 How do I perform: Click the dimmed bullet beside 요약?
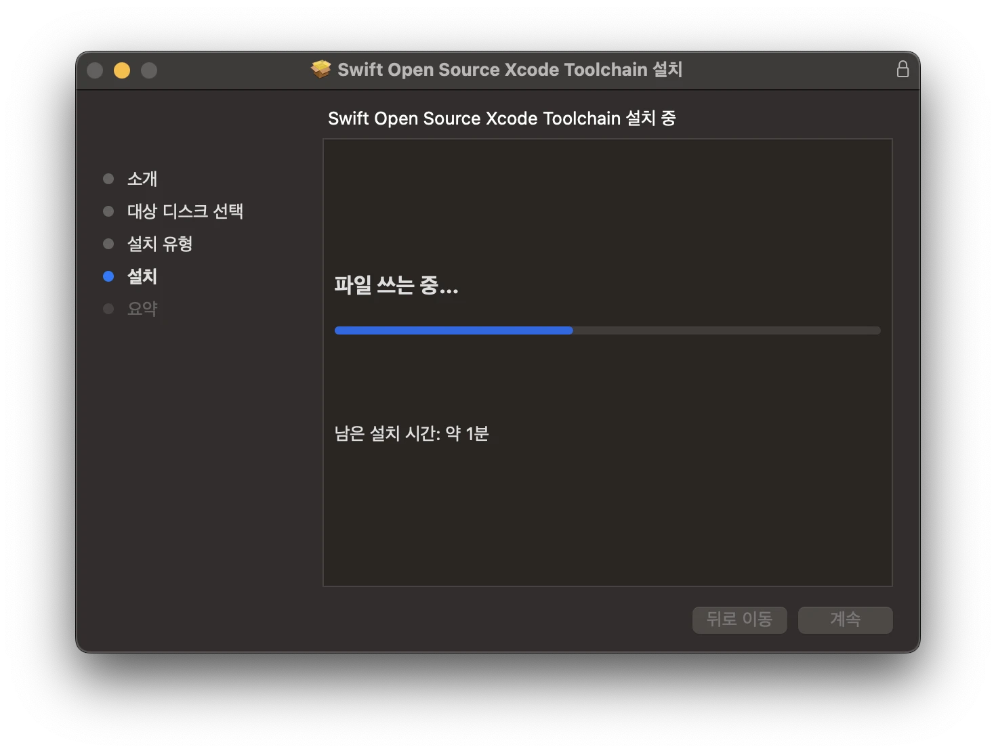[109, 308]
